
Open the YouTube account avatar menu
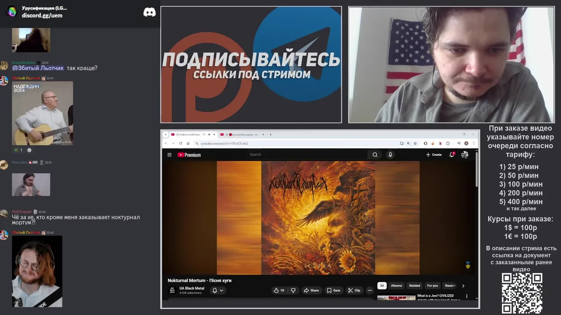click(x=465, y=154)
